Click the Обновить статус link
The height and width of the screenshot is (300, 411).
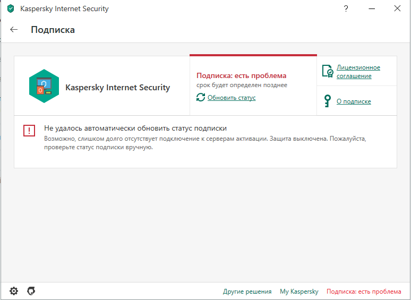[x=232, y=98]
